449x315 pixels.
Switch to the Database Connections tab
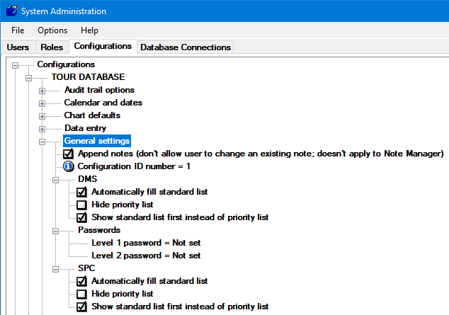(x=186, y=47)
